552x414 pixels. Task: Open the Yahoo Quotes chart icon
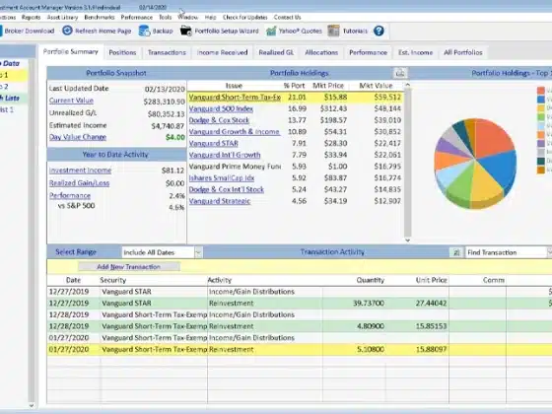[x=271, y=31]
